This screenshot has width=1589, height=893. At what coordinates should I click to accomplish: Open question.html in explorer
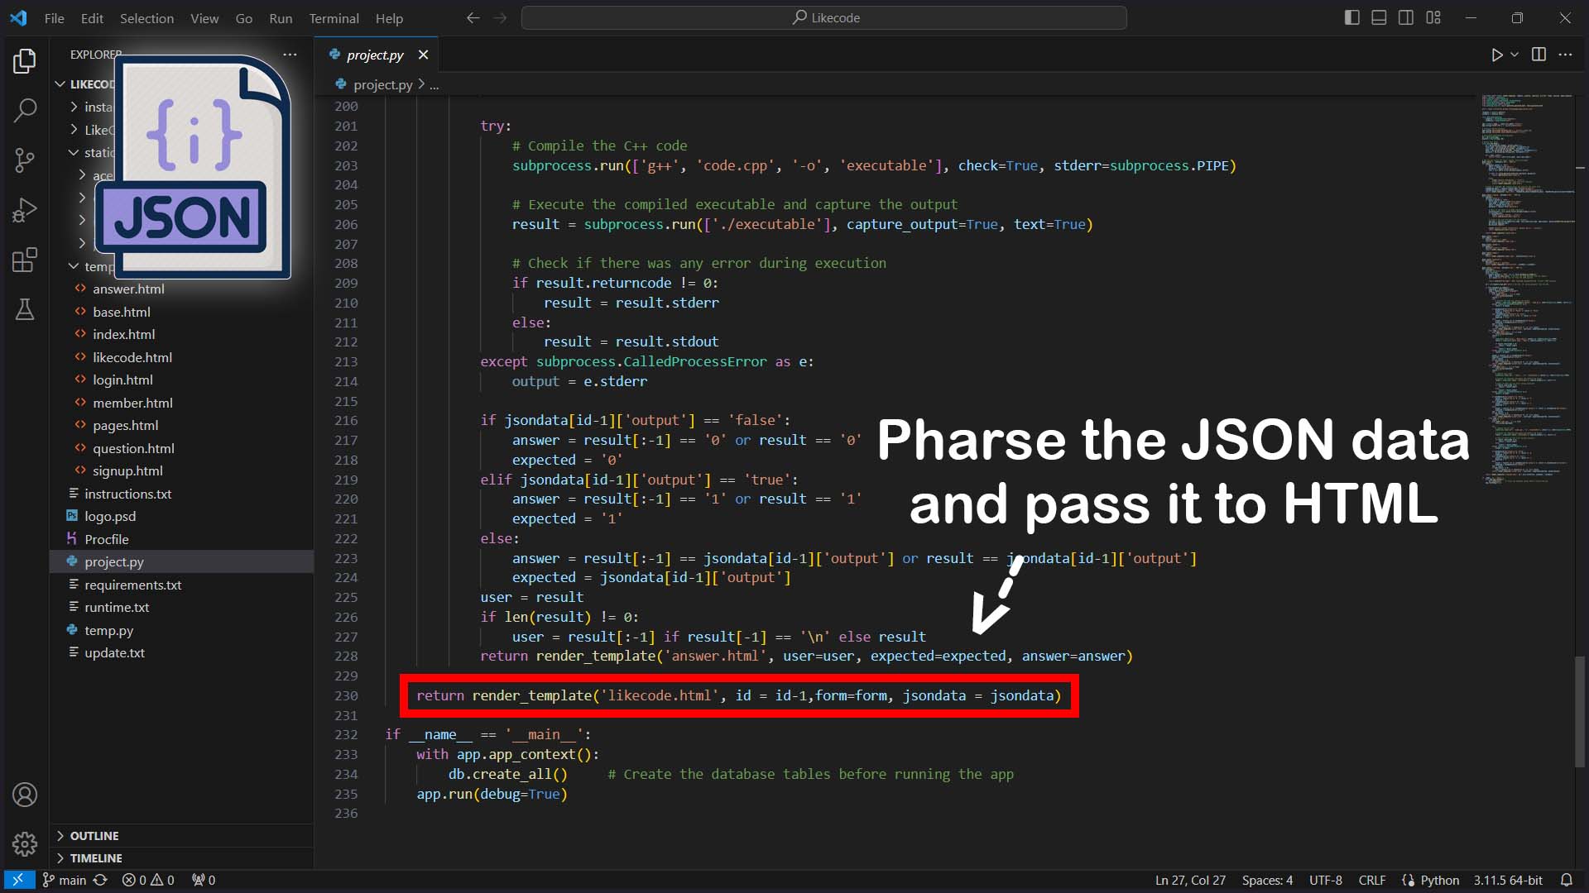click(133, 448)
